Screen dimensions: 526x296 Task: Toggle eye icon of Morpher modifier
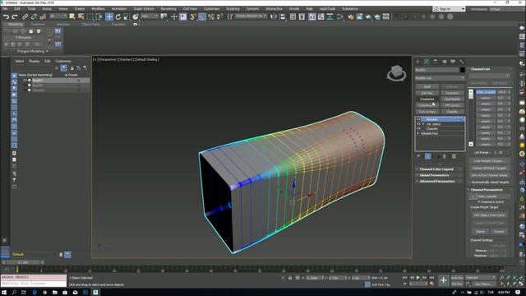(418, 119)
